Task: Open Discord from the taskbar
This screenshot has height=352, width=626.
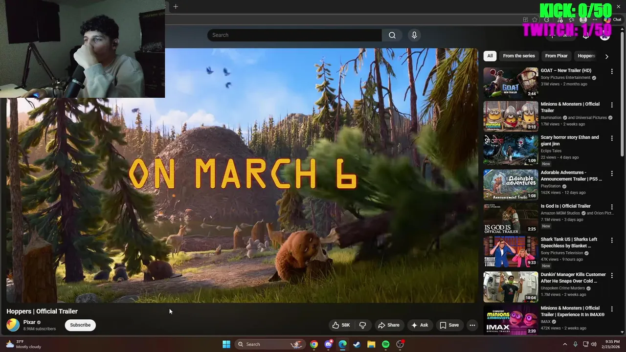Action: [x=328, y=344]
